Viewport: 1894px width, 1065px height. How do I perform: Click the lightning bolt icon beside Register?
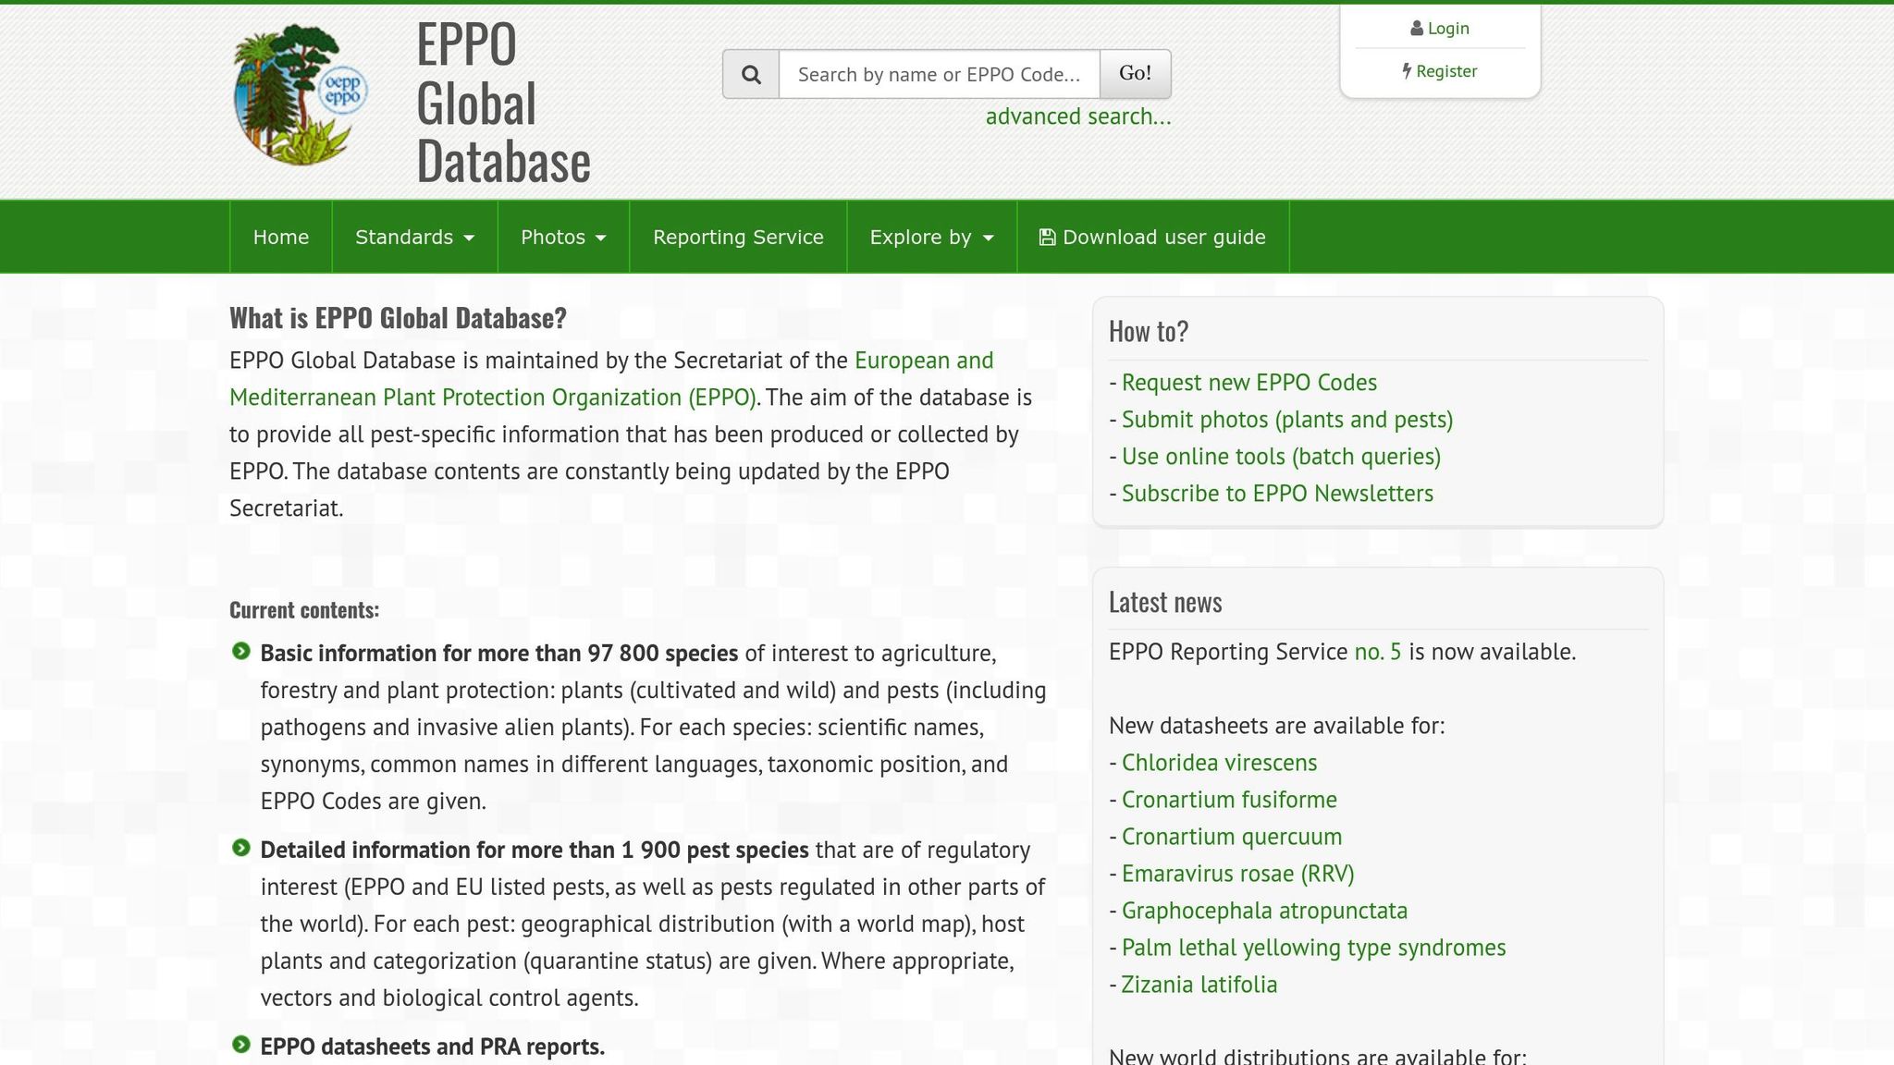(x=1407, y=71)
